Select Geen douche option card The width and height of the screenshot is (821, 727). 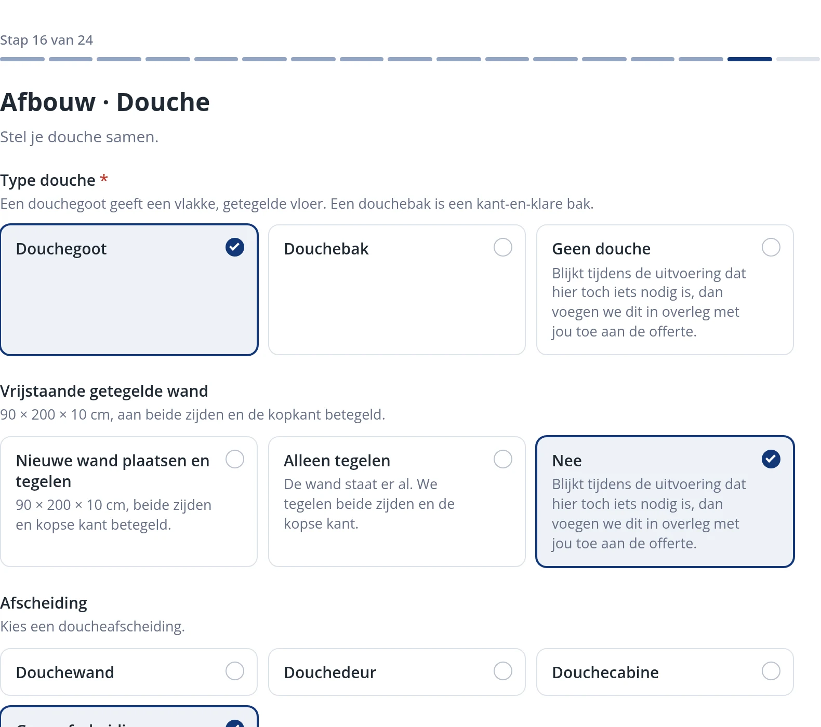tap(665, 290)
